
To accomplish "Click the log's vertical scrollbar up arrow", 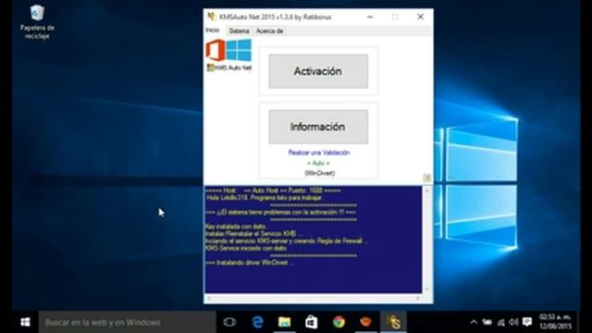I will coord(427,191).
